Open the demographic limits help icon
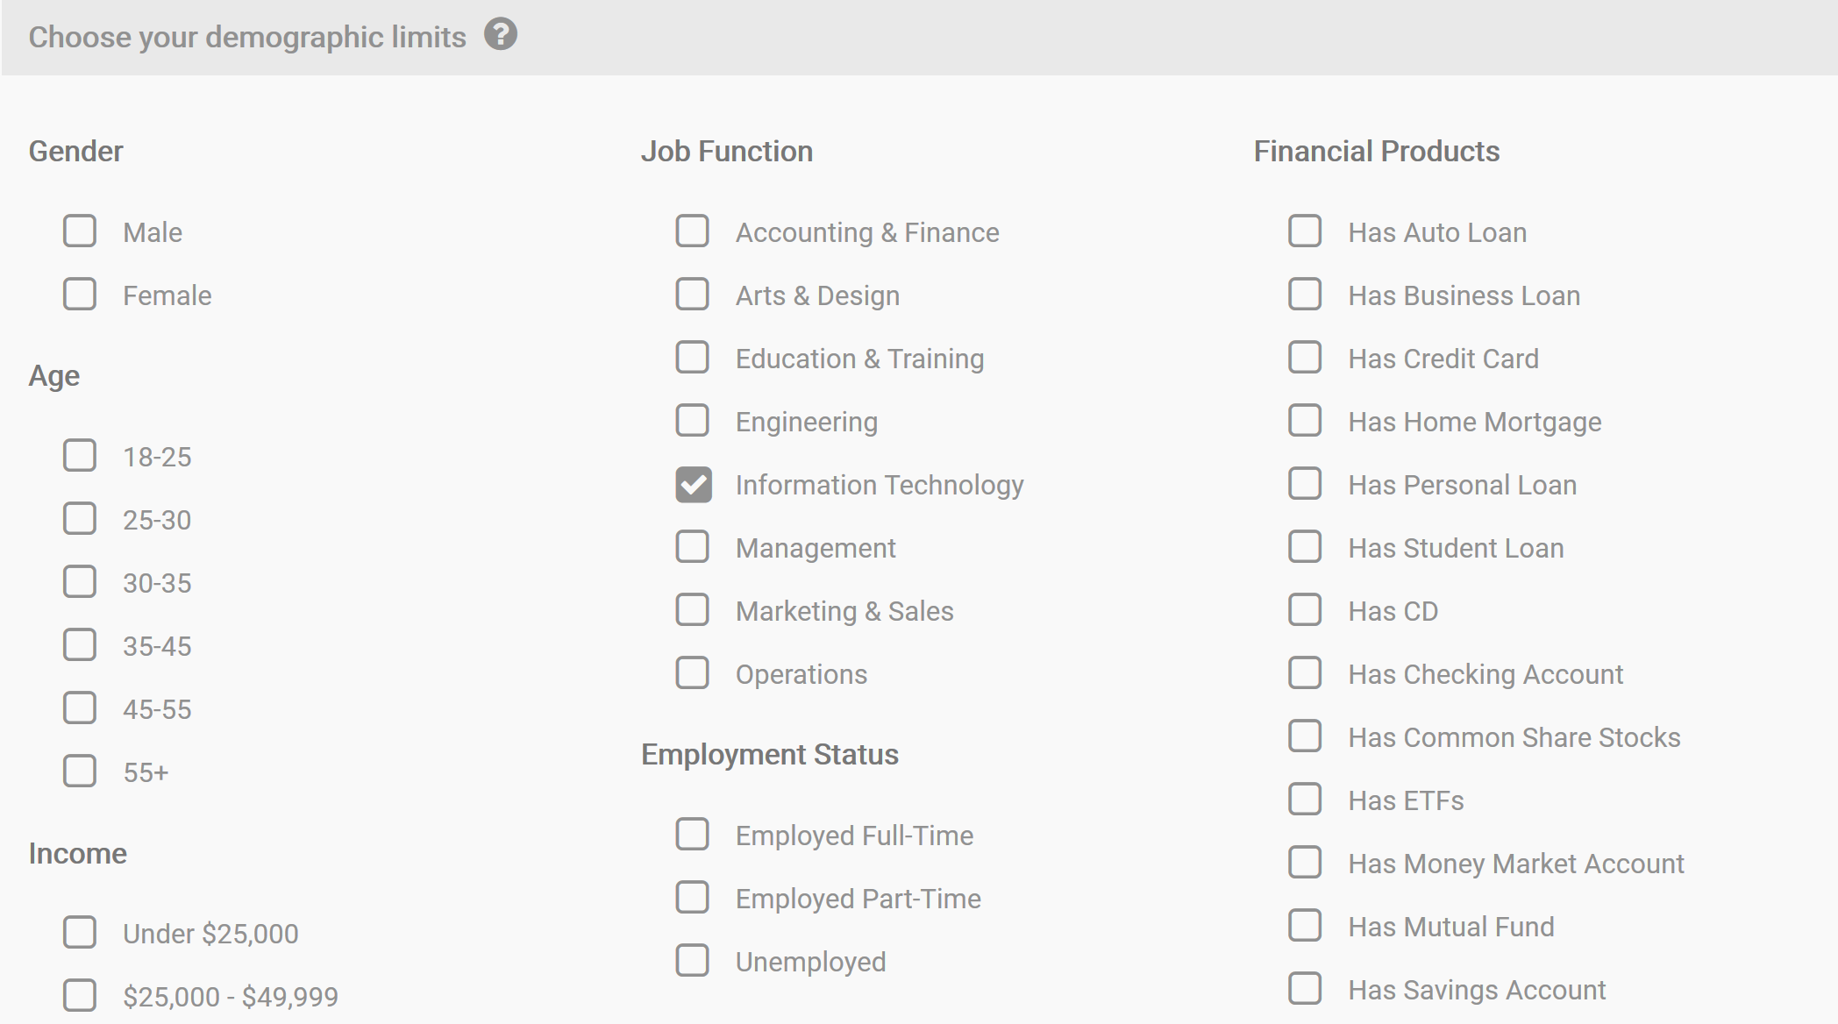The height and width of the screenshot is (1024, 1838). click(x=501, y=34)
